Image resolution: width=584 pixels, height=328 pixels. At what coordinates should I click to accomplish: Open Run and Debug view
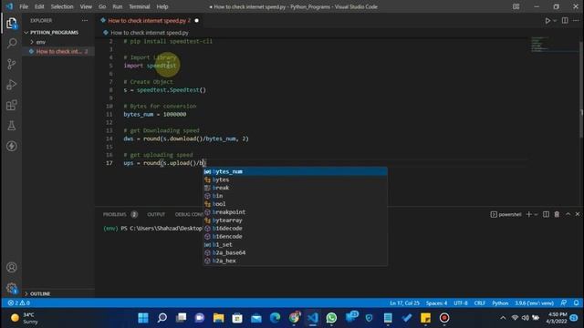(12, 85)
